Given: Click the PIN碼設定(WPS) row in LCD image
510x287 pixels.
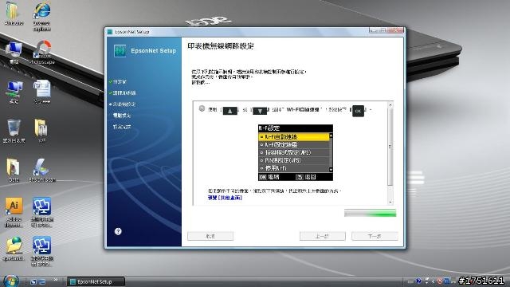Looking at the screenshot, I should click(x=294, y=160).
